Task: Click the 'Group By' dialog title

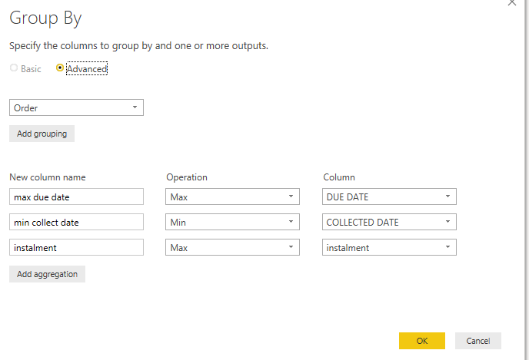Action: [x=45, y=18]
